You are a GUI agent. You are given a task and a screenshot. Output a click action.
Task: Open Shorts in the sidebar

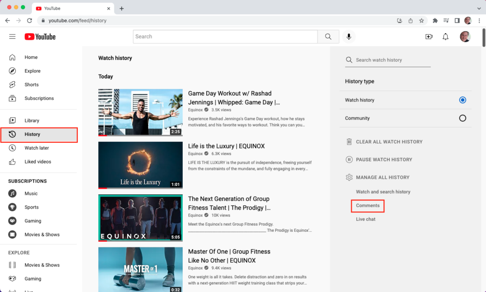pos(31,85)
